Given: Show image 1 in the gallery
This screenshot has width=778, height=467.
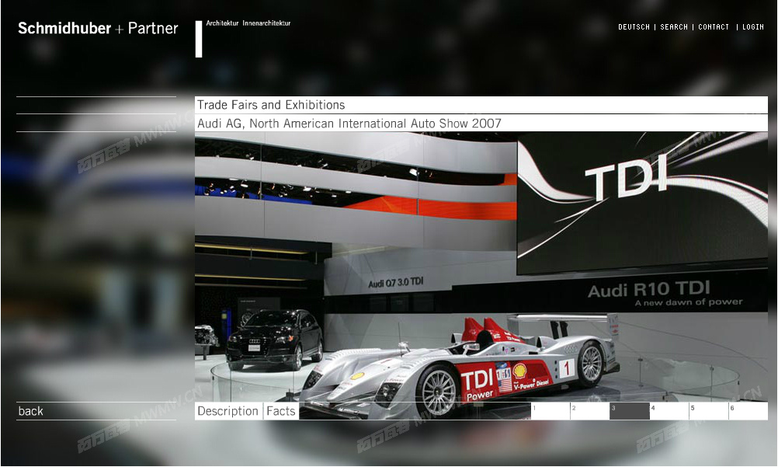Looking at the screenshot, I should click(x=551, y=411).
